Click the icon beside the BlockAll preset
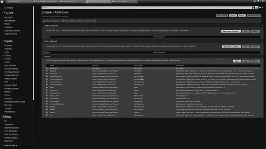Screen dimensions: 266x149 coord(47,71)
